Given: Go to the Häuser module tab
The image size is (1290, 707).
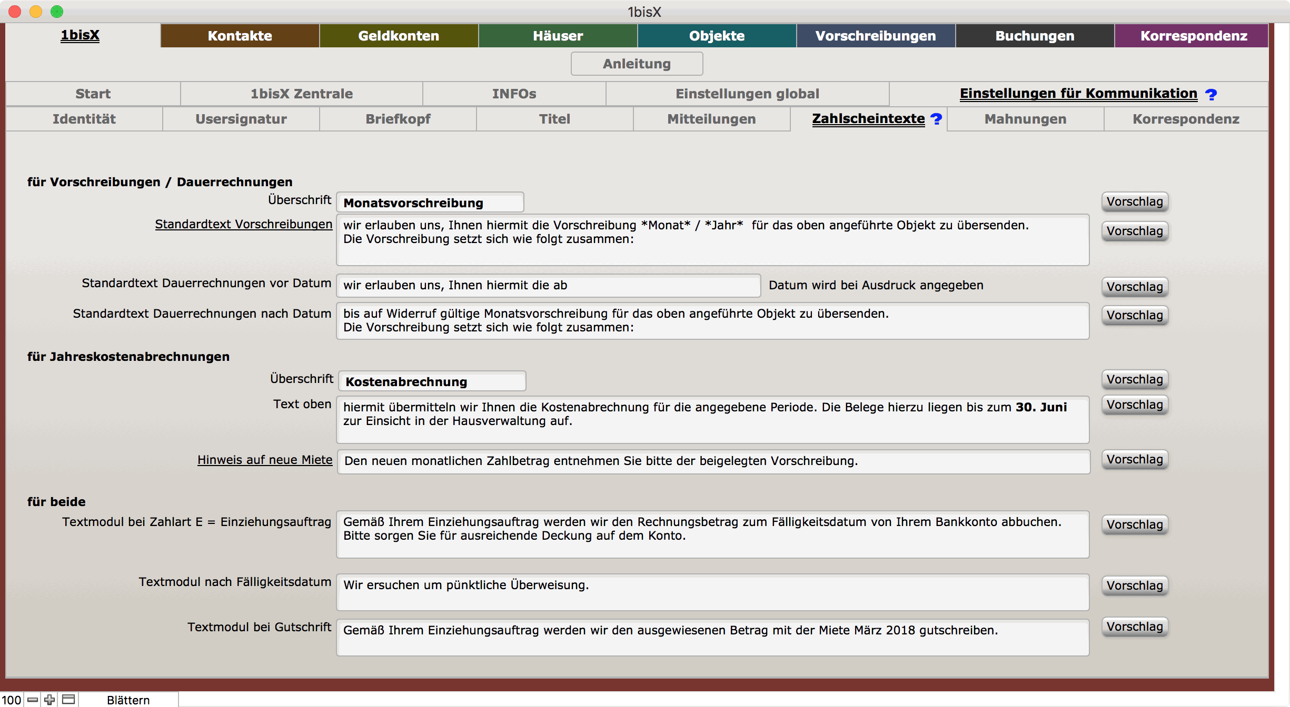Looking at the screenshot, I should (x=558, y=36).
